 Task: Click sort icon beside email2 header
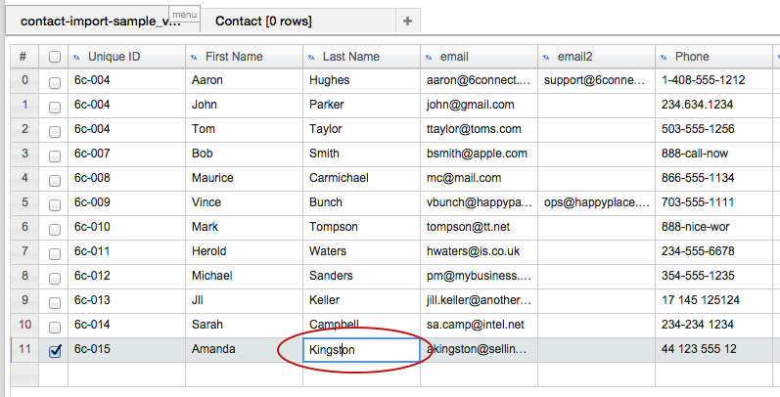[x=545, y=57]
